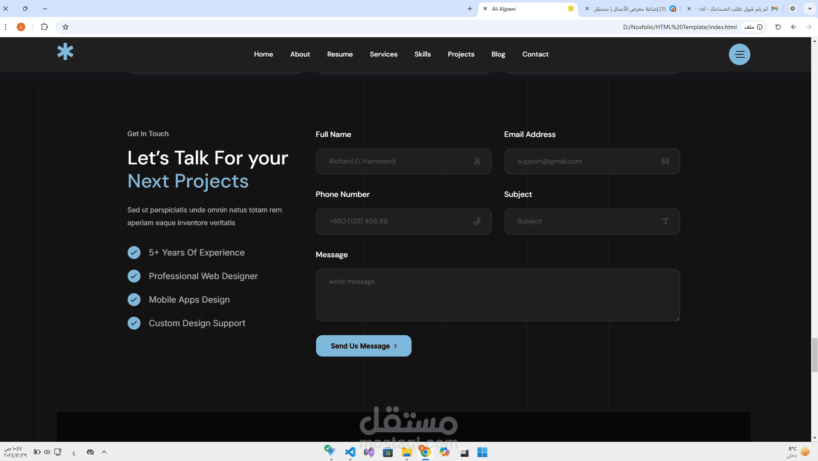This screenshot has width=818, height=461.
Task: Reload the page with refresh icon
Action: pos(778,27)
